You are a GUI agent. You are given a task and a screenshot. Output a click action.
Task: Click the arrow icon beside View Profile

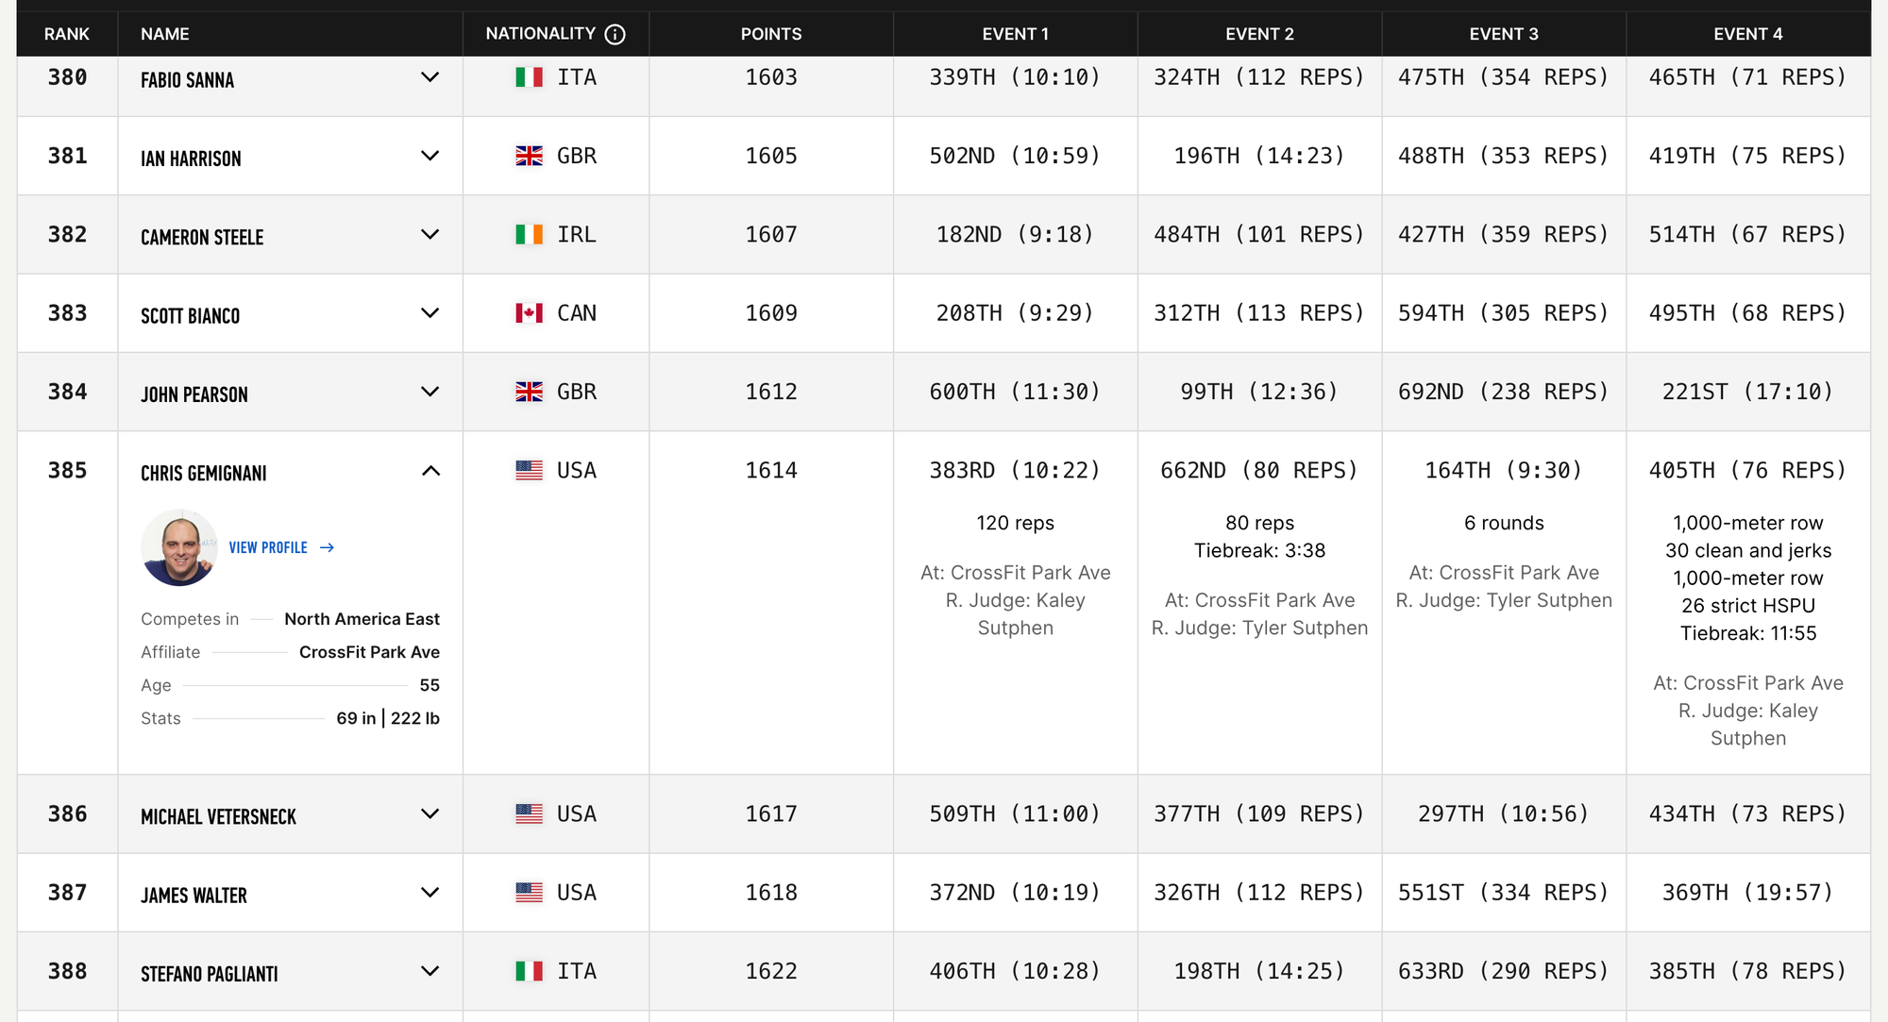tap(327, 547)
